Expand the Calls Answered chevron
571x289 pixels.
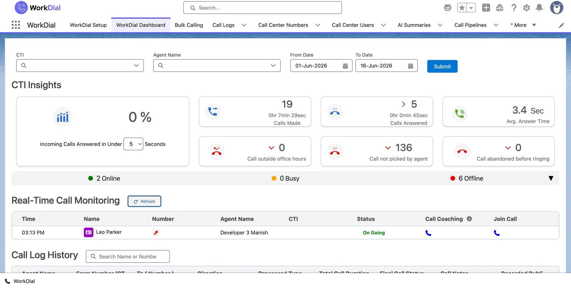pos(404,104)
